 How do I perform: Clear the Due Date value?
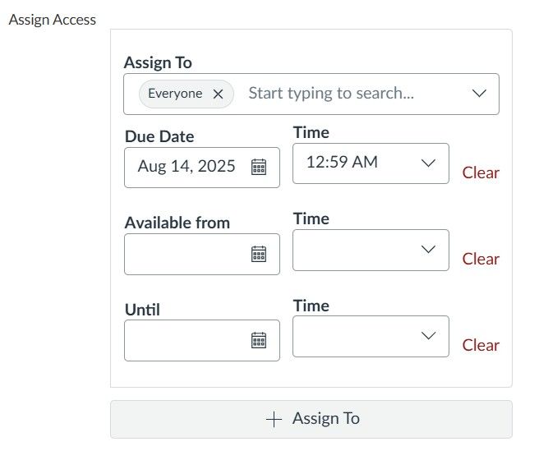(x=481, y=172)
